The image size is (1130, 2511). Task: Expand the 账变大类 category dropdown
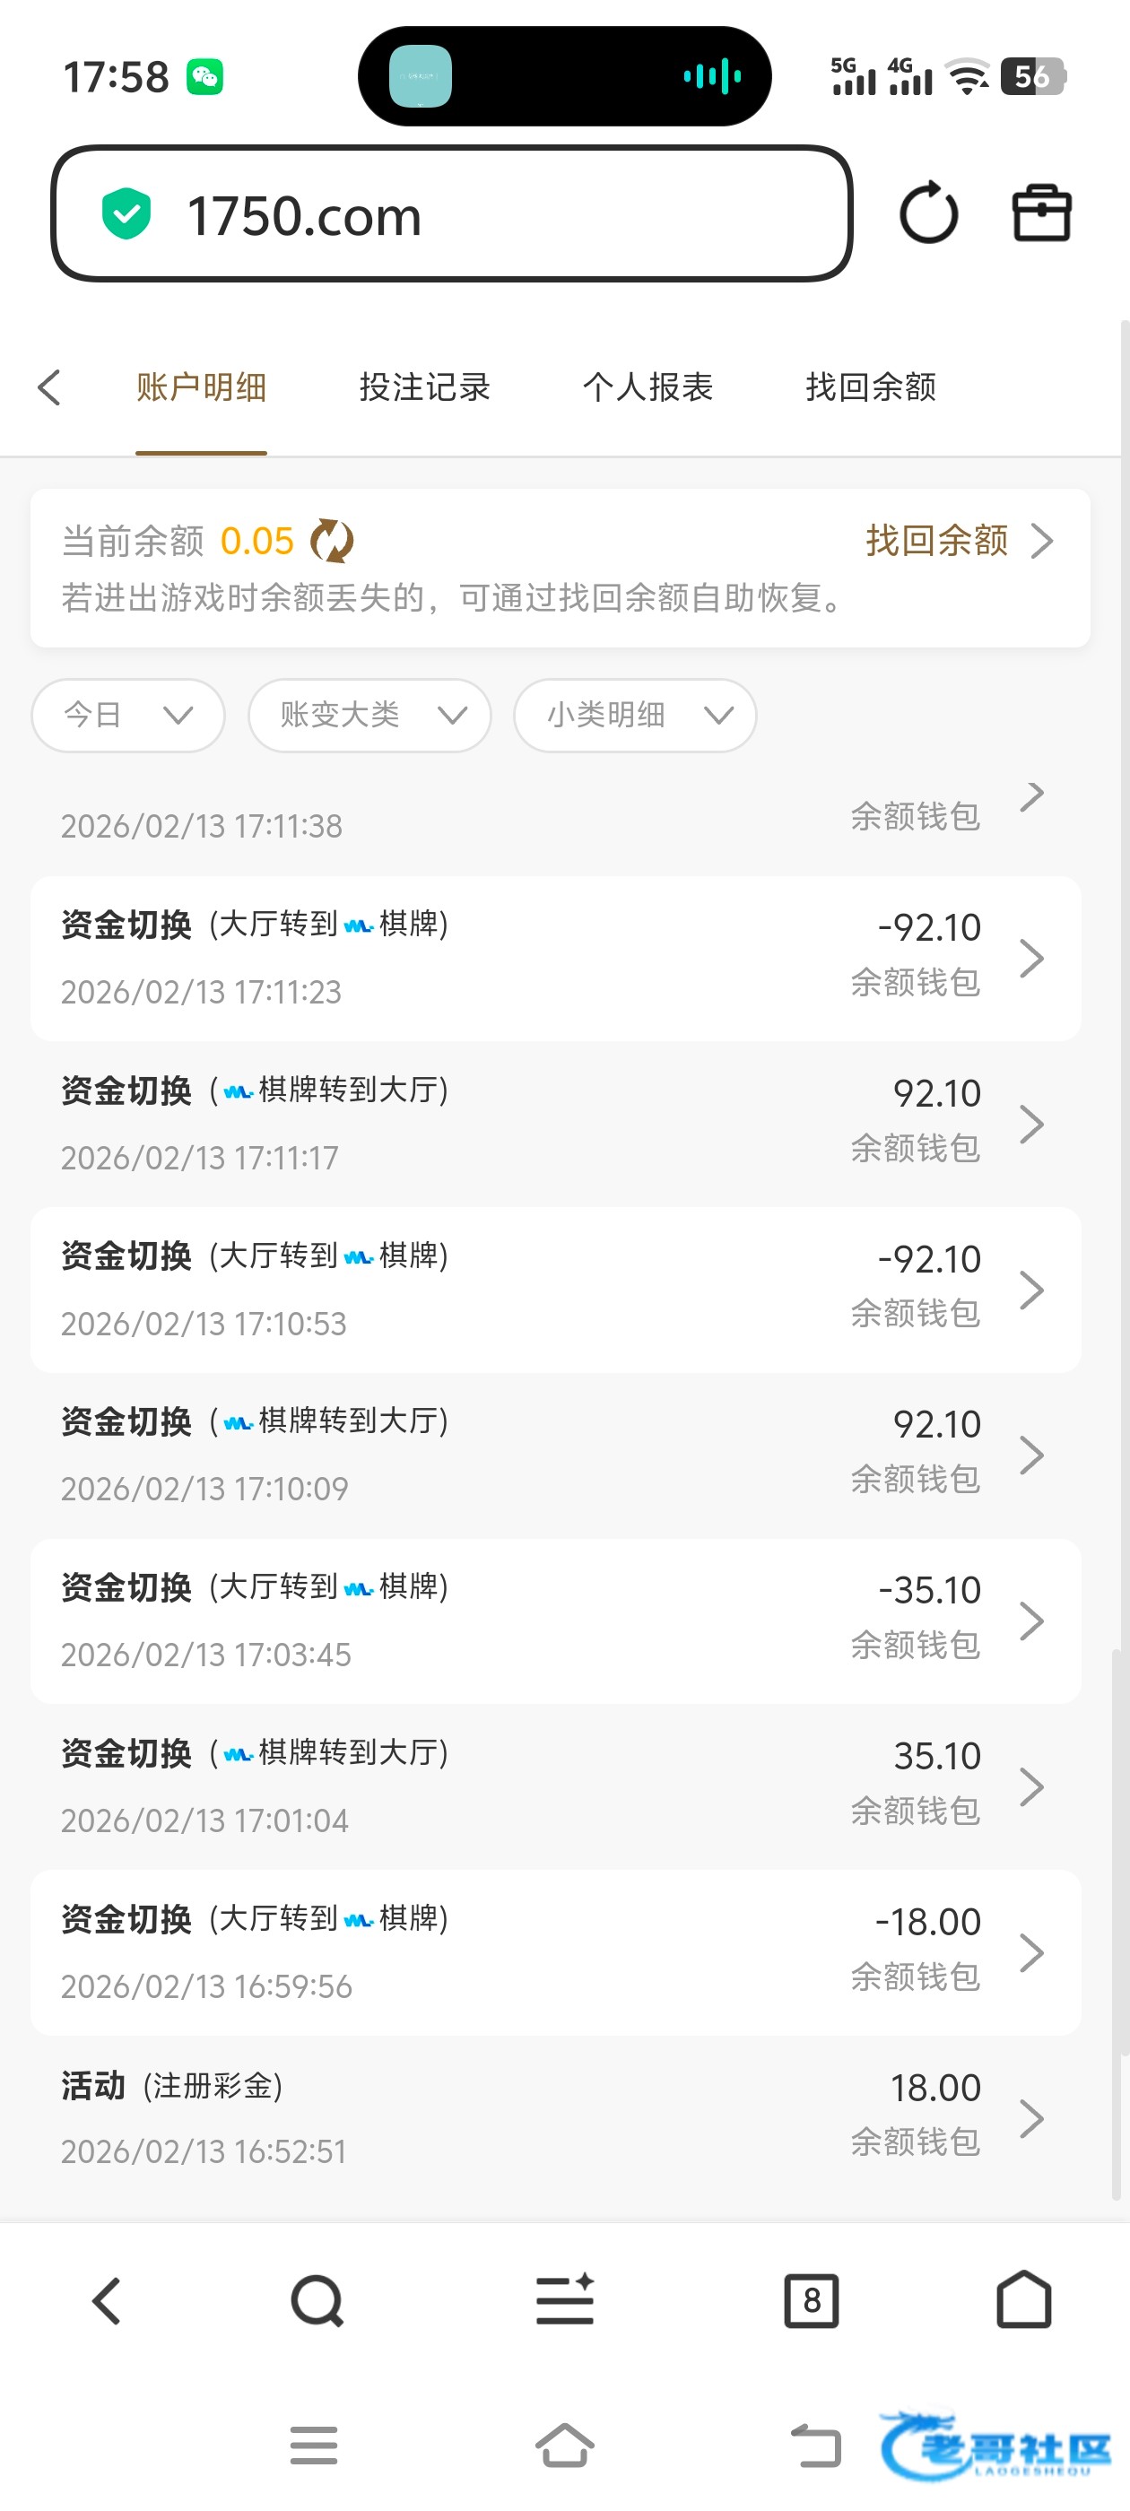tap(369, 716)
